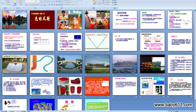Click the New Slide button in ribbon
This screenshot has height=112, width=196.
pos(15,3)
